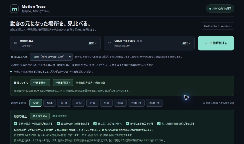
Task: Select the 右腕 body part tab
Action: [x=93, y=103]
